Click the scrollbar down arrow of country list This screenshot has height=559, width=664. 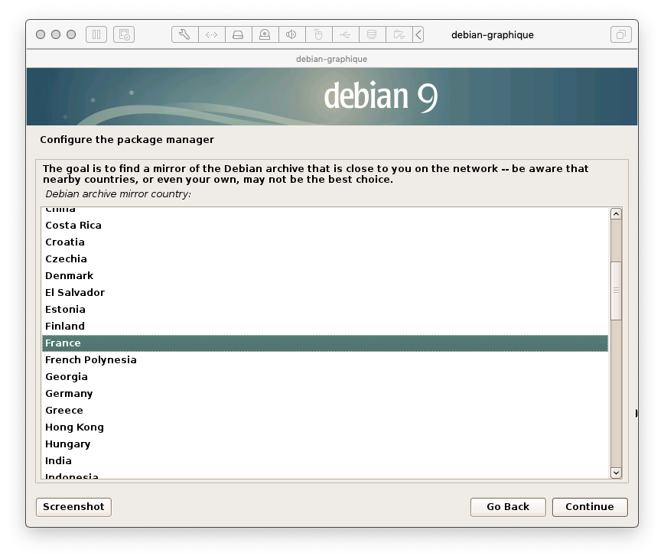tap(616, 473)
